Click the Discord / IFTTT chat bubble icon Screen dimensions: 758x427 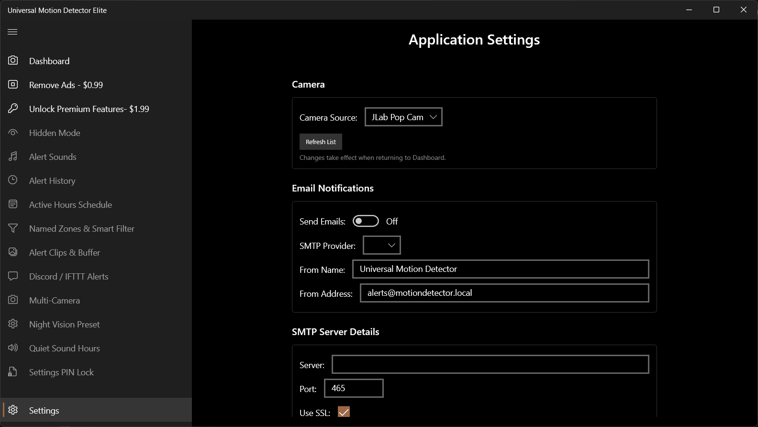pos(13,276)
